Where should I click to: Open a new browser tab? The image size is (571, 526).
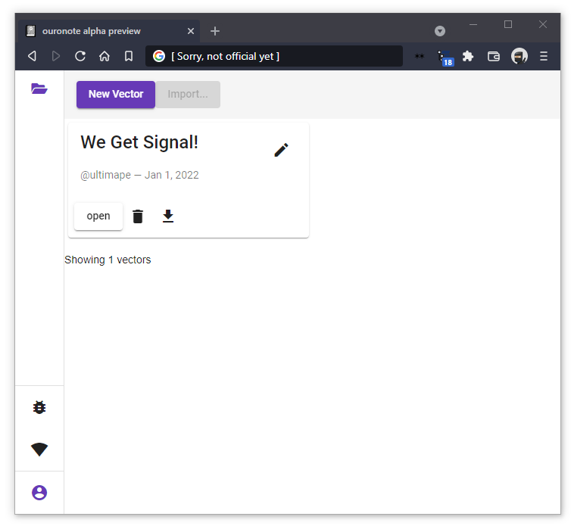(x=215, y=31)
